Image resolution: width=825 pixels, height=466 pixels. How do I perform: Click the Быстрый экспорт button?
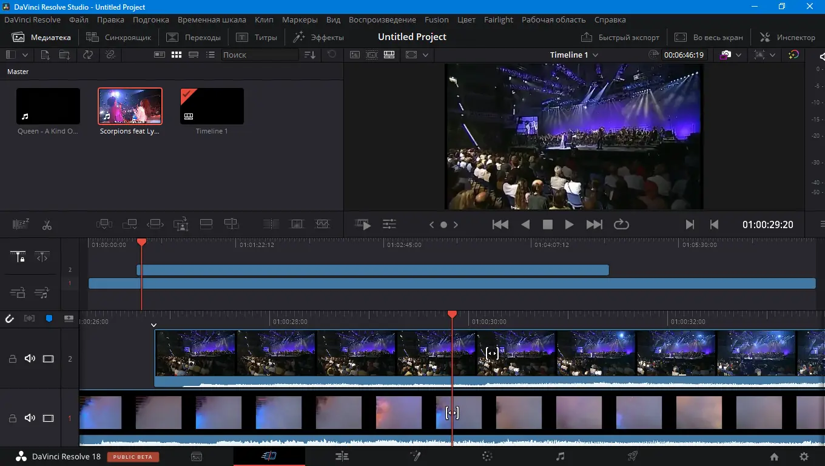[620, 37]
